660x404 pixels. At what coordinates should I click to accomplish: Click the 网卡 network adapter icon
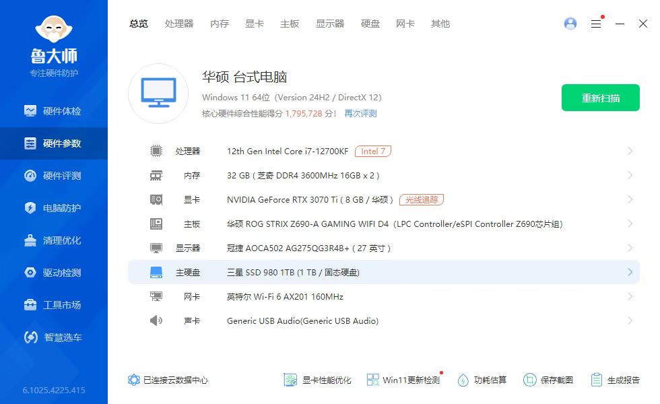pos(156,297)
